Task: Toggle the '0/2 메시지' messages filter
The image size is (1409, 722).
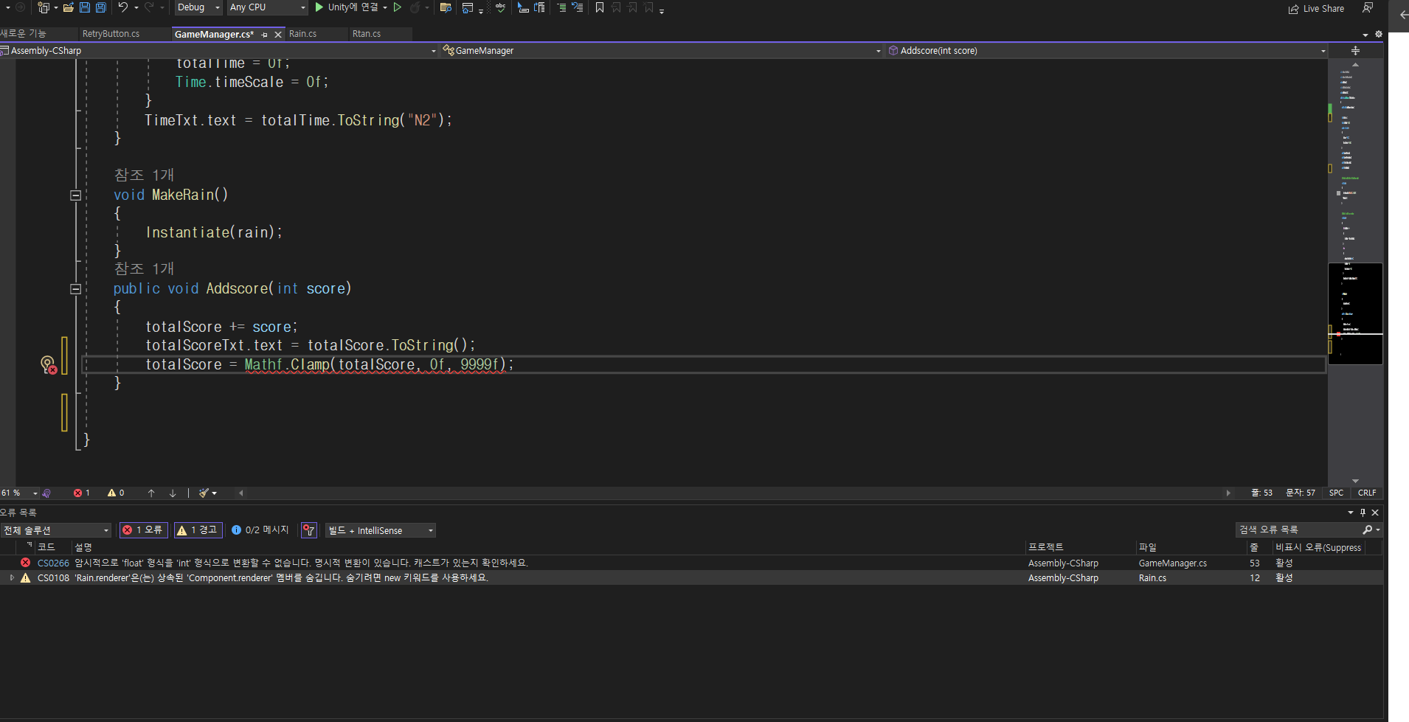Action: [x=260, y=530]
